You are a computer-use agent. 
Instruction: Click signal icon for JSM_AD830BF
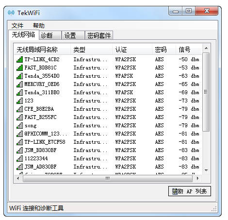tap(19, 167)
